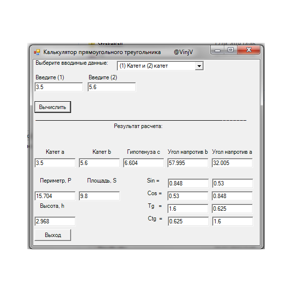
Task: Click the 'Угол напротив a' label
Action: 232,152
